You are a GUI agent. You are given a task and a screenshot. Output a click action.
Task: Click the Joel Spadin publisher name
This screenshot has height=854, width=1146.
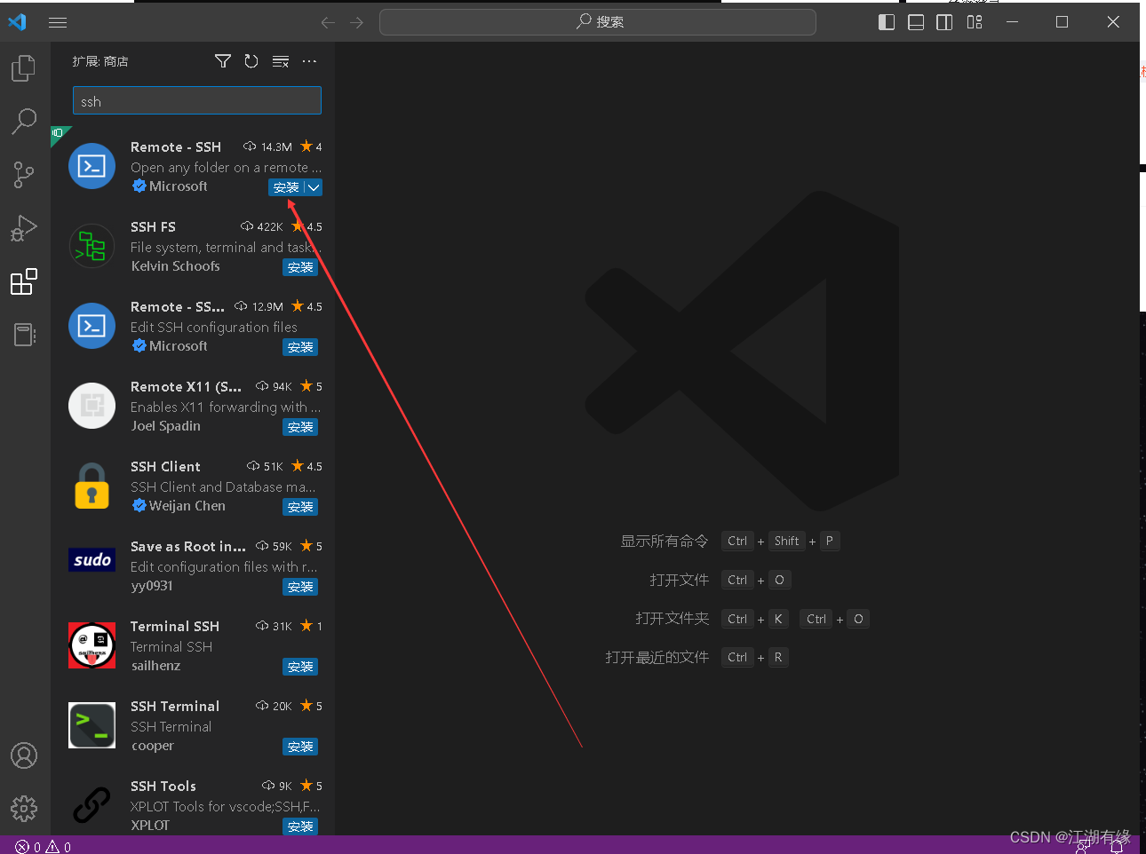click(x=166, y=426)
